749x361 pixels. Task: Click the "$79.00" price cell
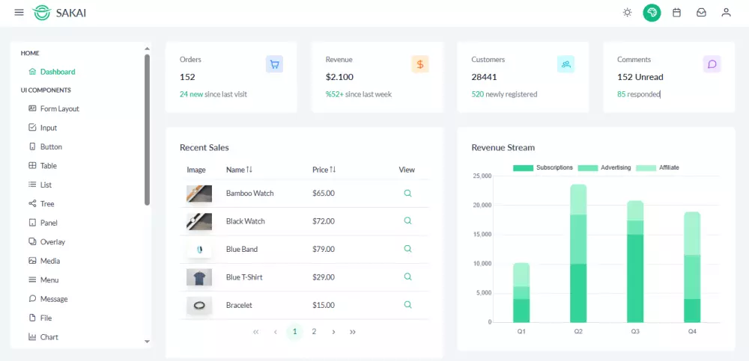[324, 249]
